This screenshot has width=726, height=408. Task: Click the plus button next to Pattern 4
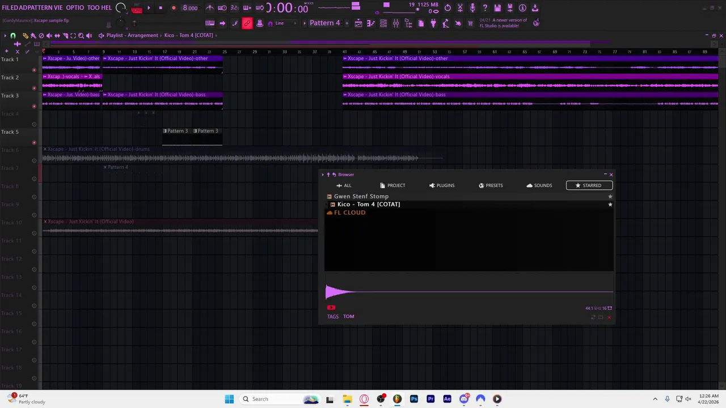coord(346,23)
